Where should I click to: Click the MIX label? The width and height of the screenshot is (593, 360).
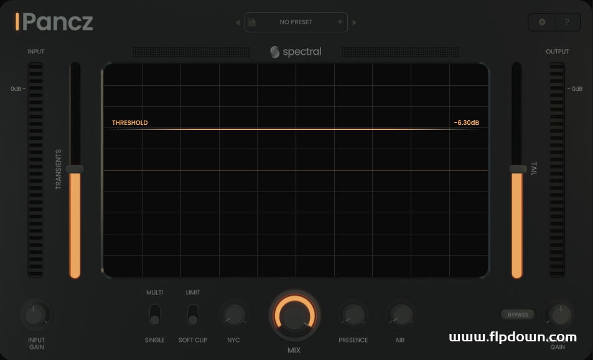[294, 350]
